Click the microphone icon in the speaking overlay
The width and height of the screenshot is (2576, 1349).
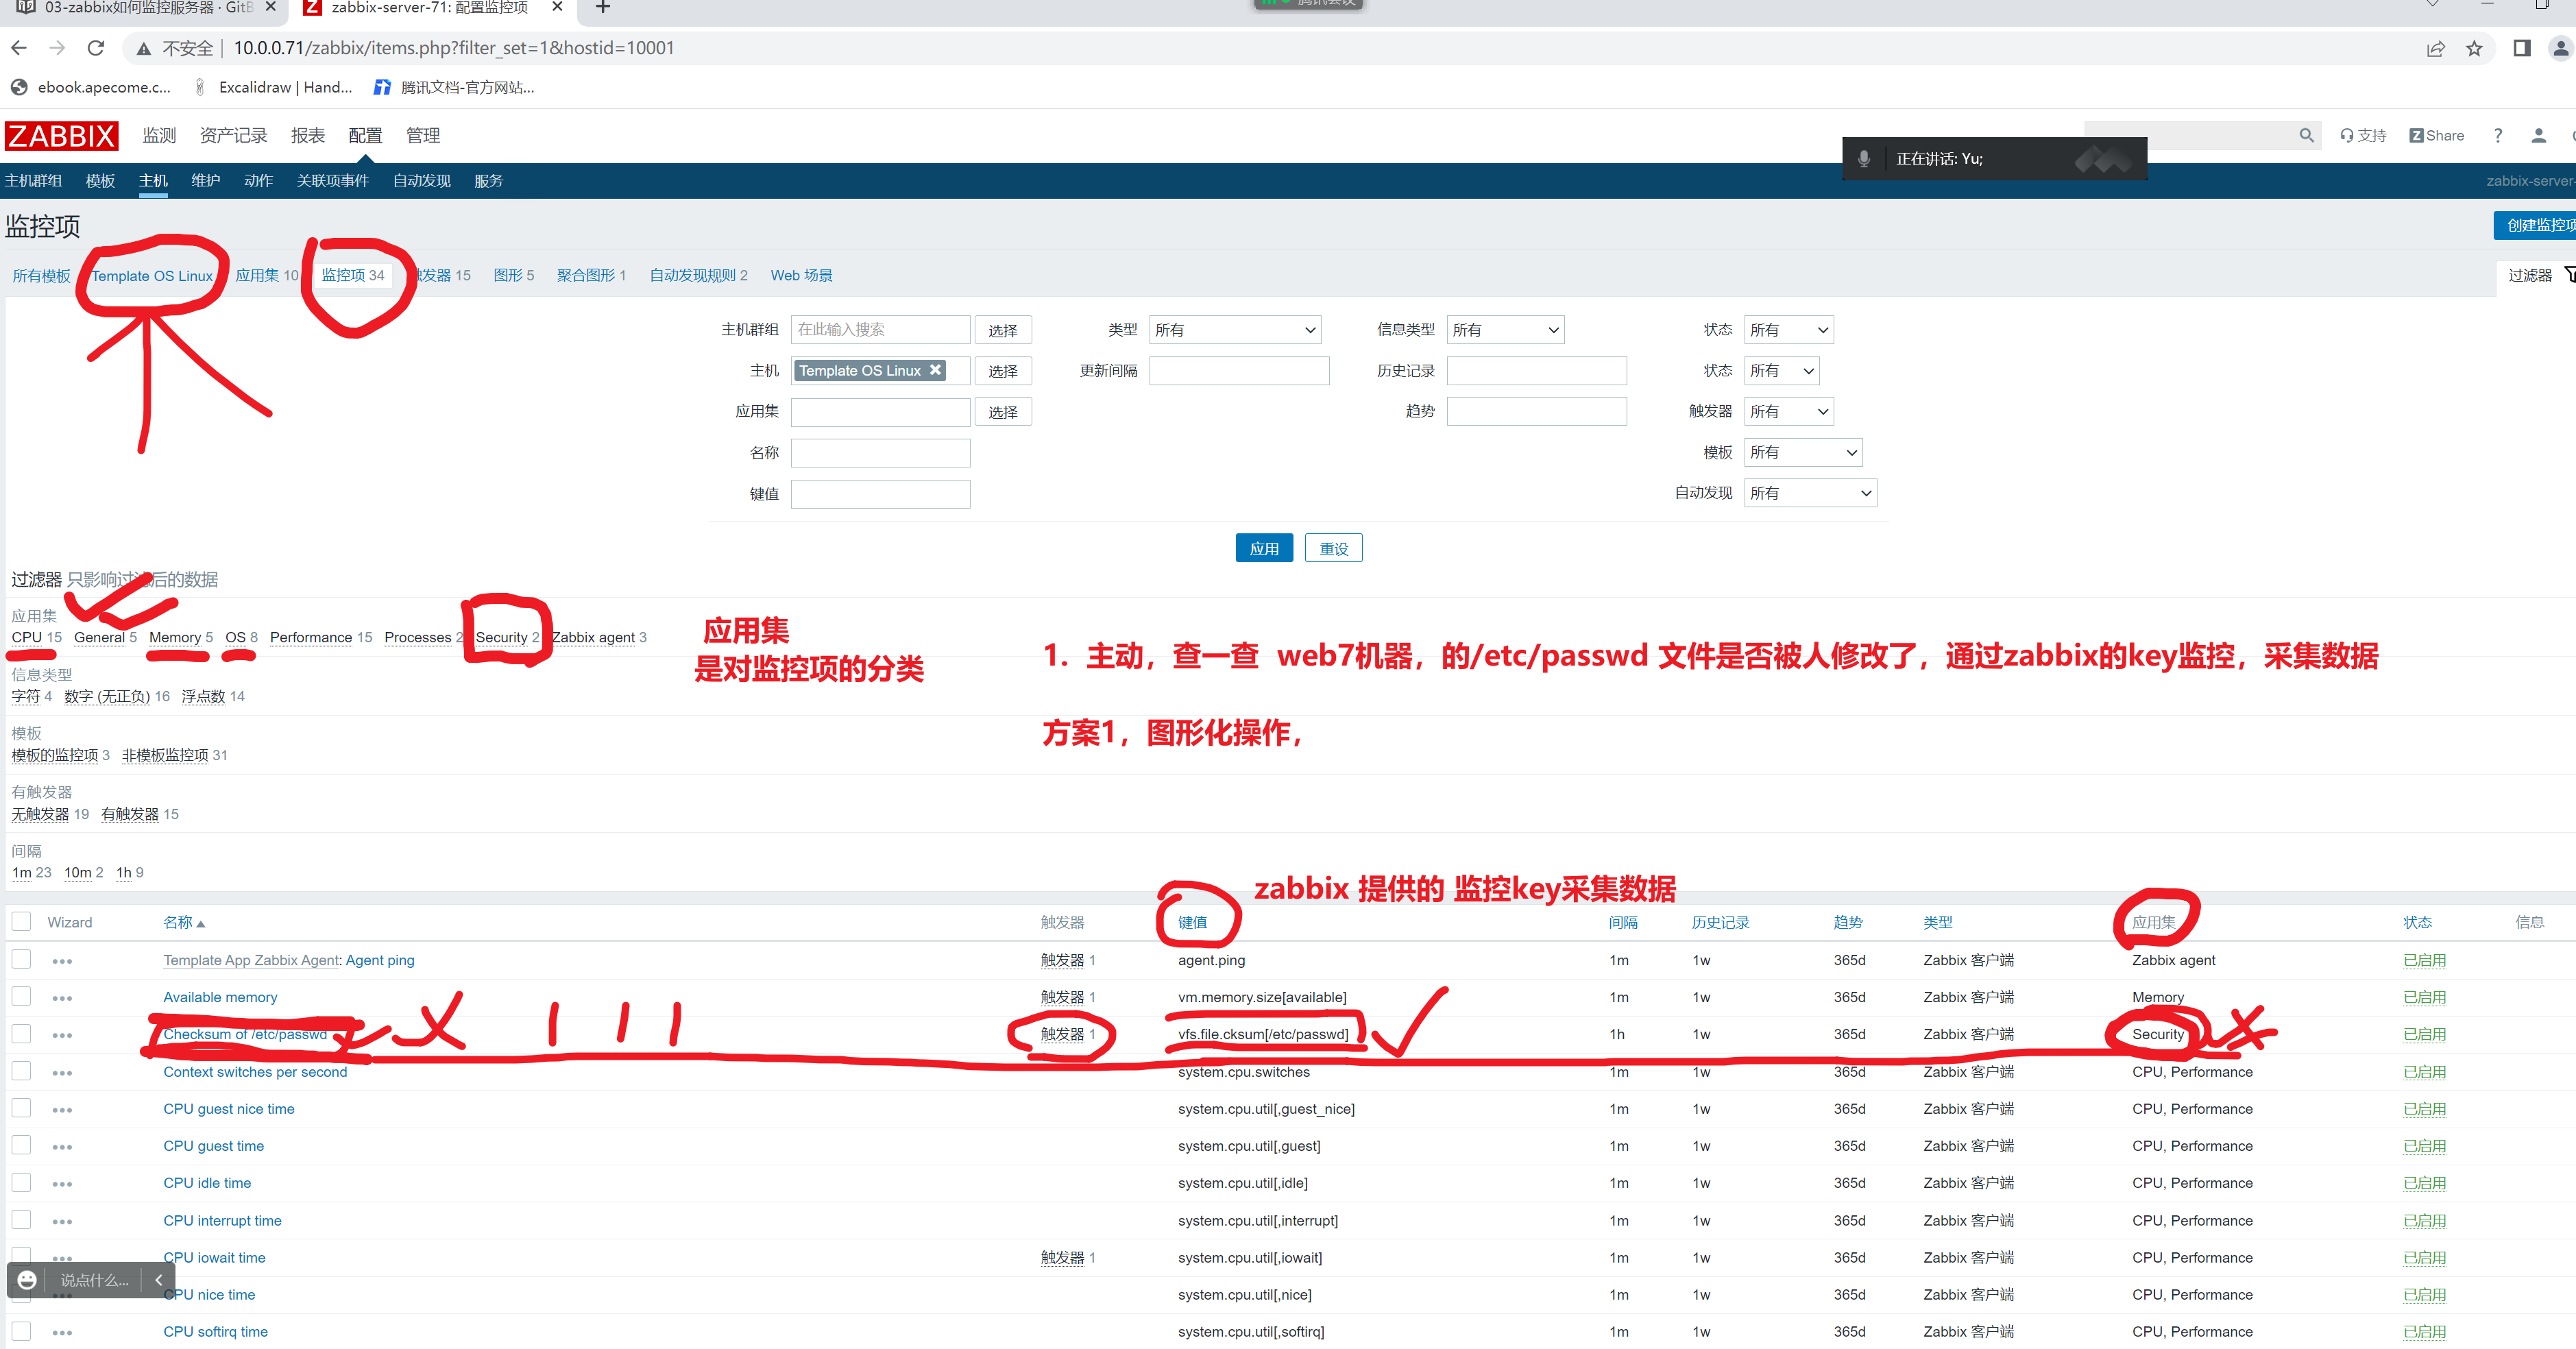(1864, 159)
